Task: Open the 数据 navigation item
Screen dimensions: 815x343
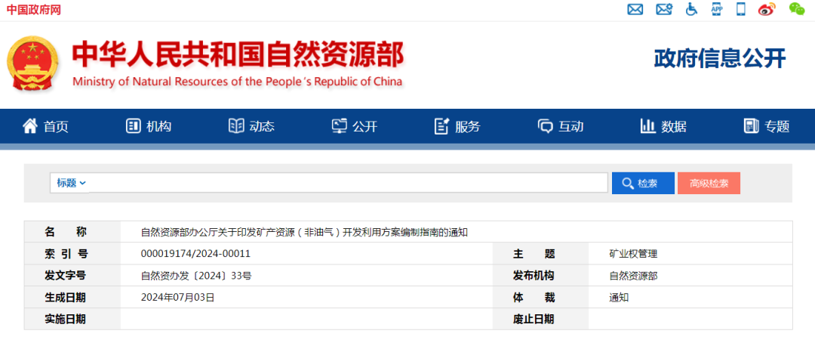Action: point(663,126)
